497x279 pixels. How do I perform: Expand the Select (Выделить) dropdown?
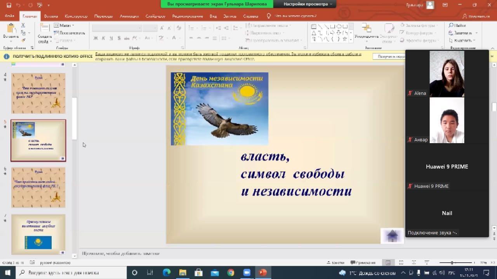pyautogui.click(x=462, y=40)
